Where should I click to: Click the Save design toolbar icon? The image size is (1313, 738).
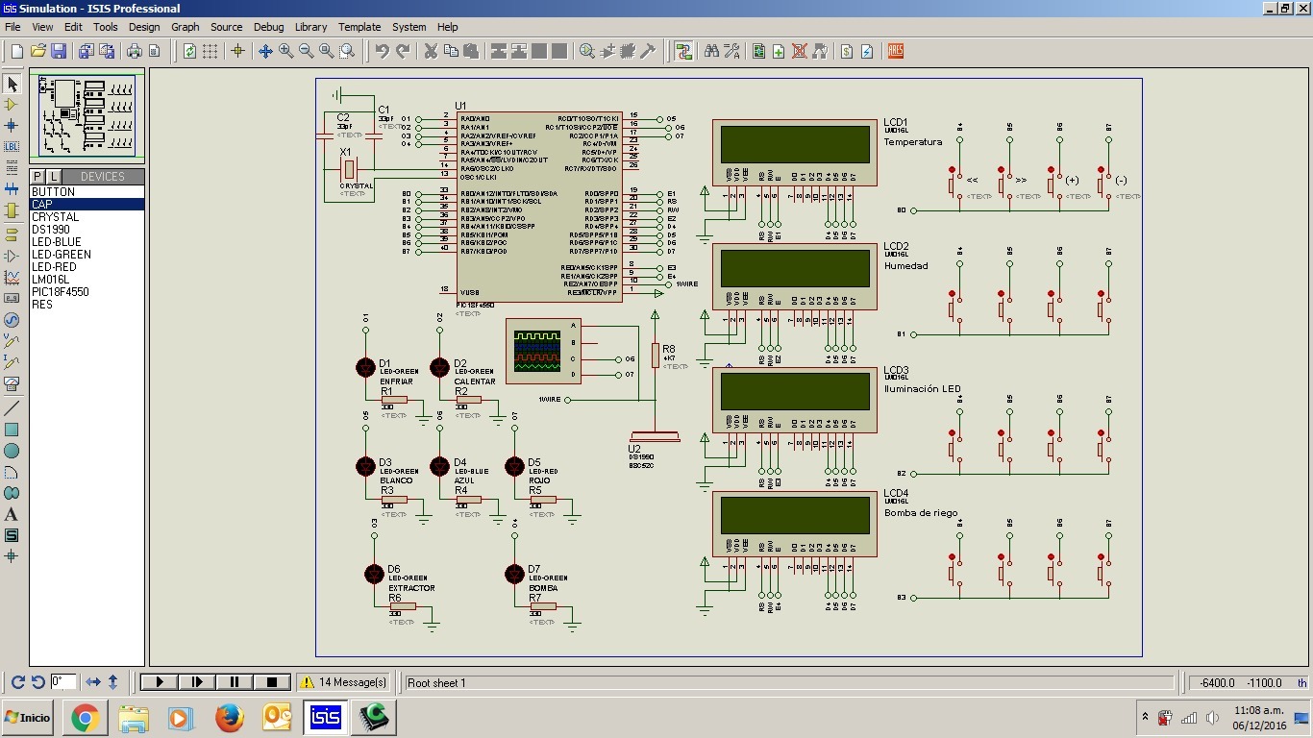[x=59, y=51]
